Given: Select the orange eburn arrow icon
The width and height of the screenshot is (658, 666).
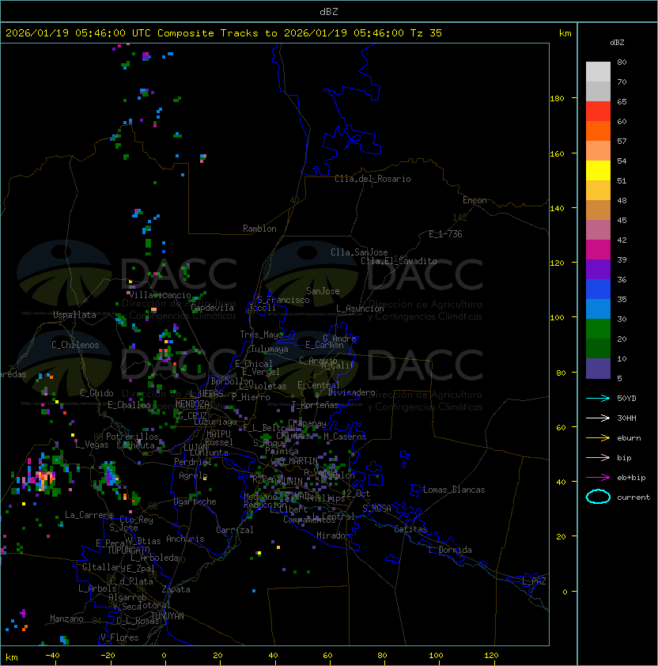Looking at the screenshot, I should coord(598,437).
